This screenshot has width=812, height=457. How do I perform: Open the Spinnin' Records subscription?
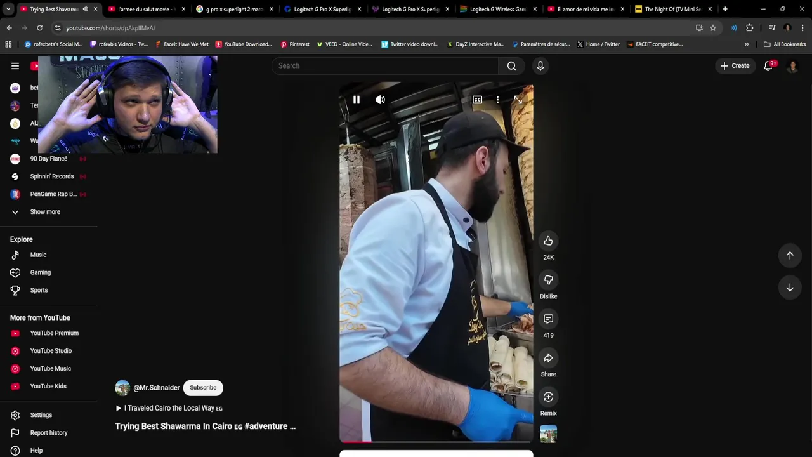tap(49, 176)
